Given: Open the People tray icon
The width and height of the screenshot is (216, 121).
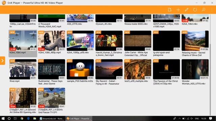Looking at the screenshot, I should tap(175, 118).
